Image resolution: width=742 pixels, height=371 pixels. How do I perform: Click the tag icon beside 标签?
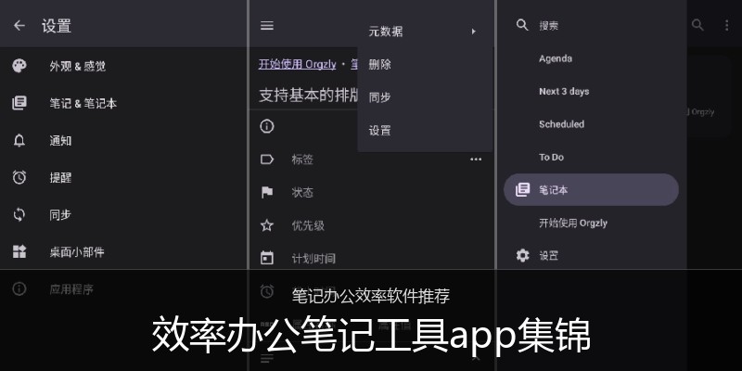pyautogui.click(x=267, y=160)
